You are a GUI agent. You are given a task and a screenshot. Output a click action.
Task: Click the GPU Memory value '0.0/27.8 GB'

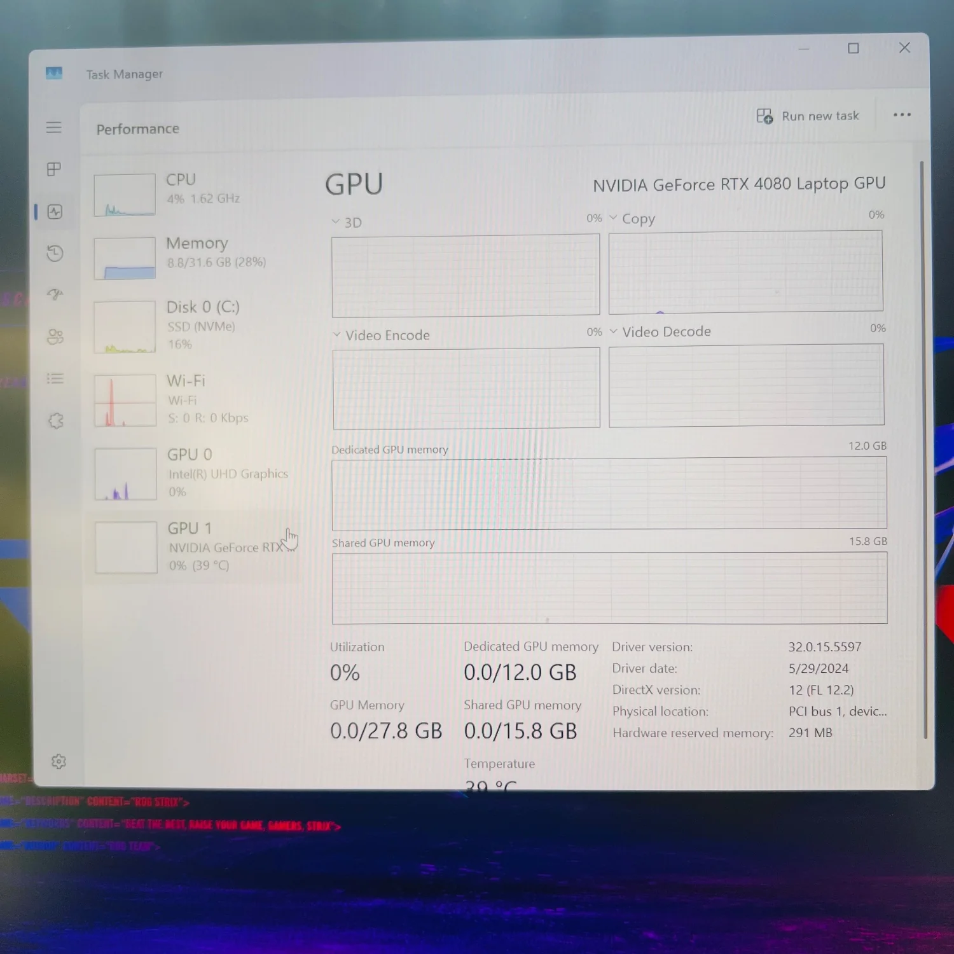[x=386, y=731]
